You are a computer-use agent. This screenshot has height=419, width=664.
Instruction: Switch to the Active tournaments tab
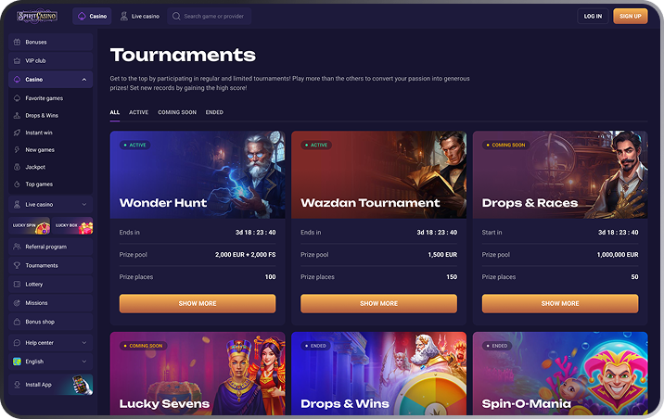click(x=138, y=112)
